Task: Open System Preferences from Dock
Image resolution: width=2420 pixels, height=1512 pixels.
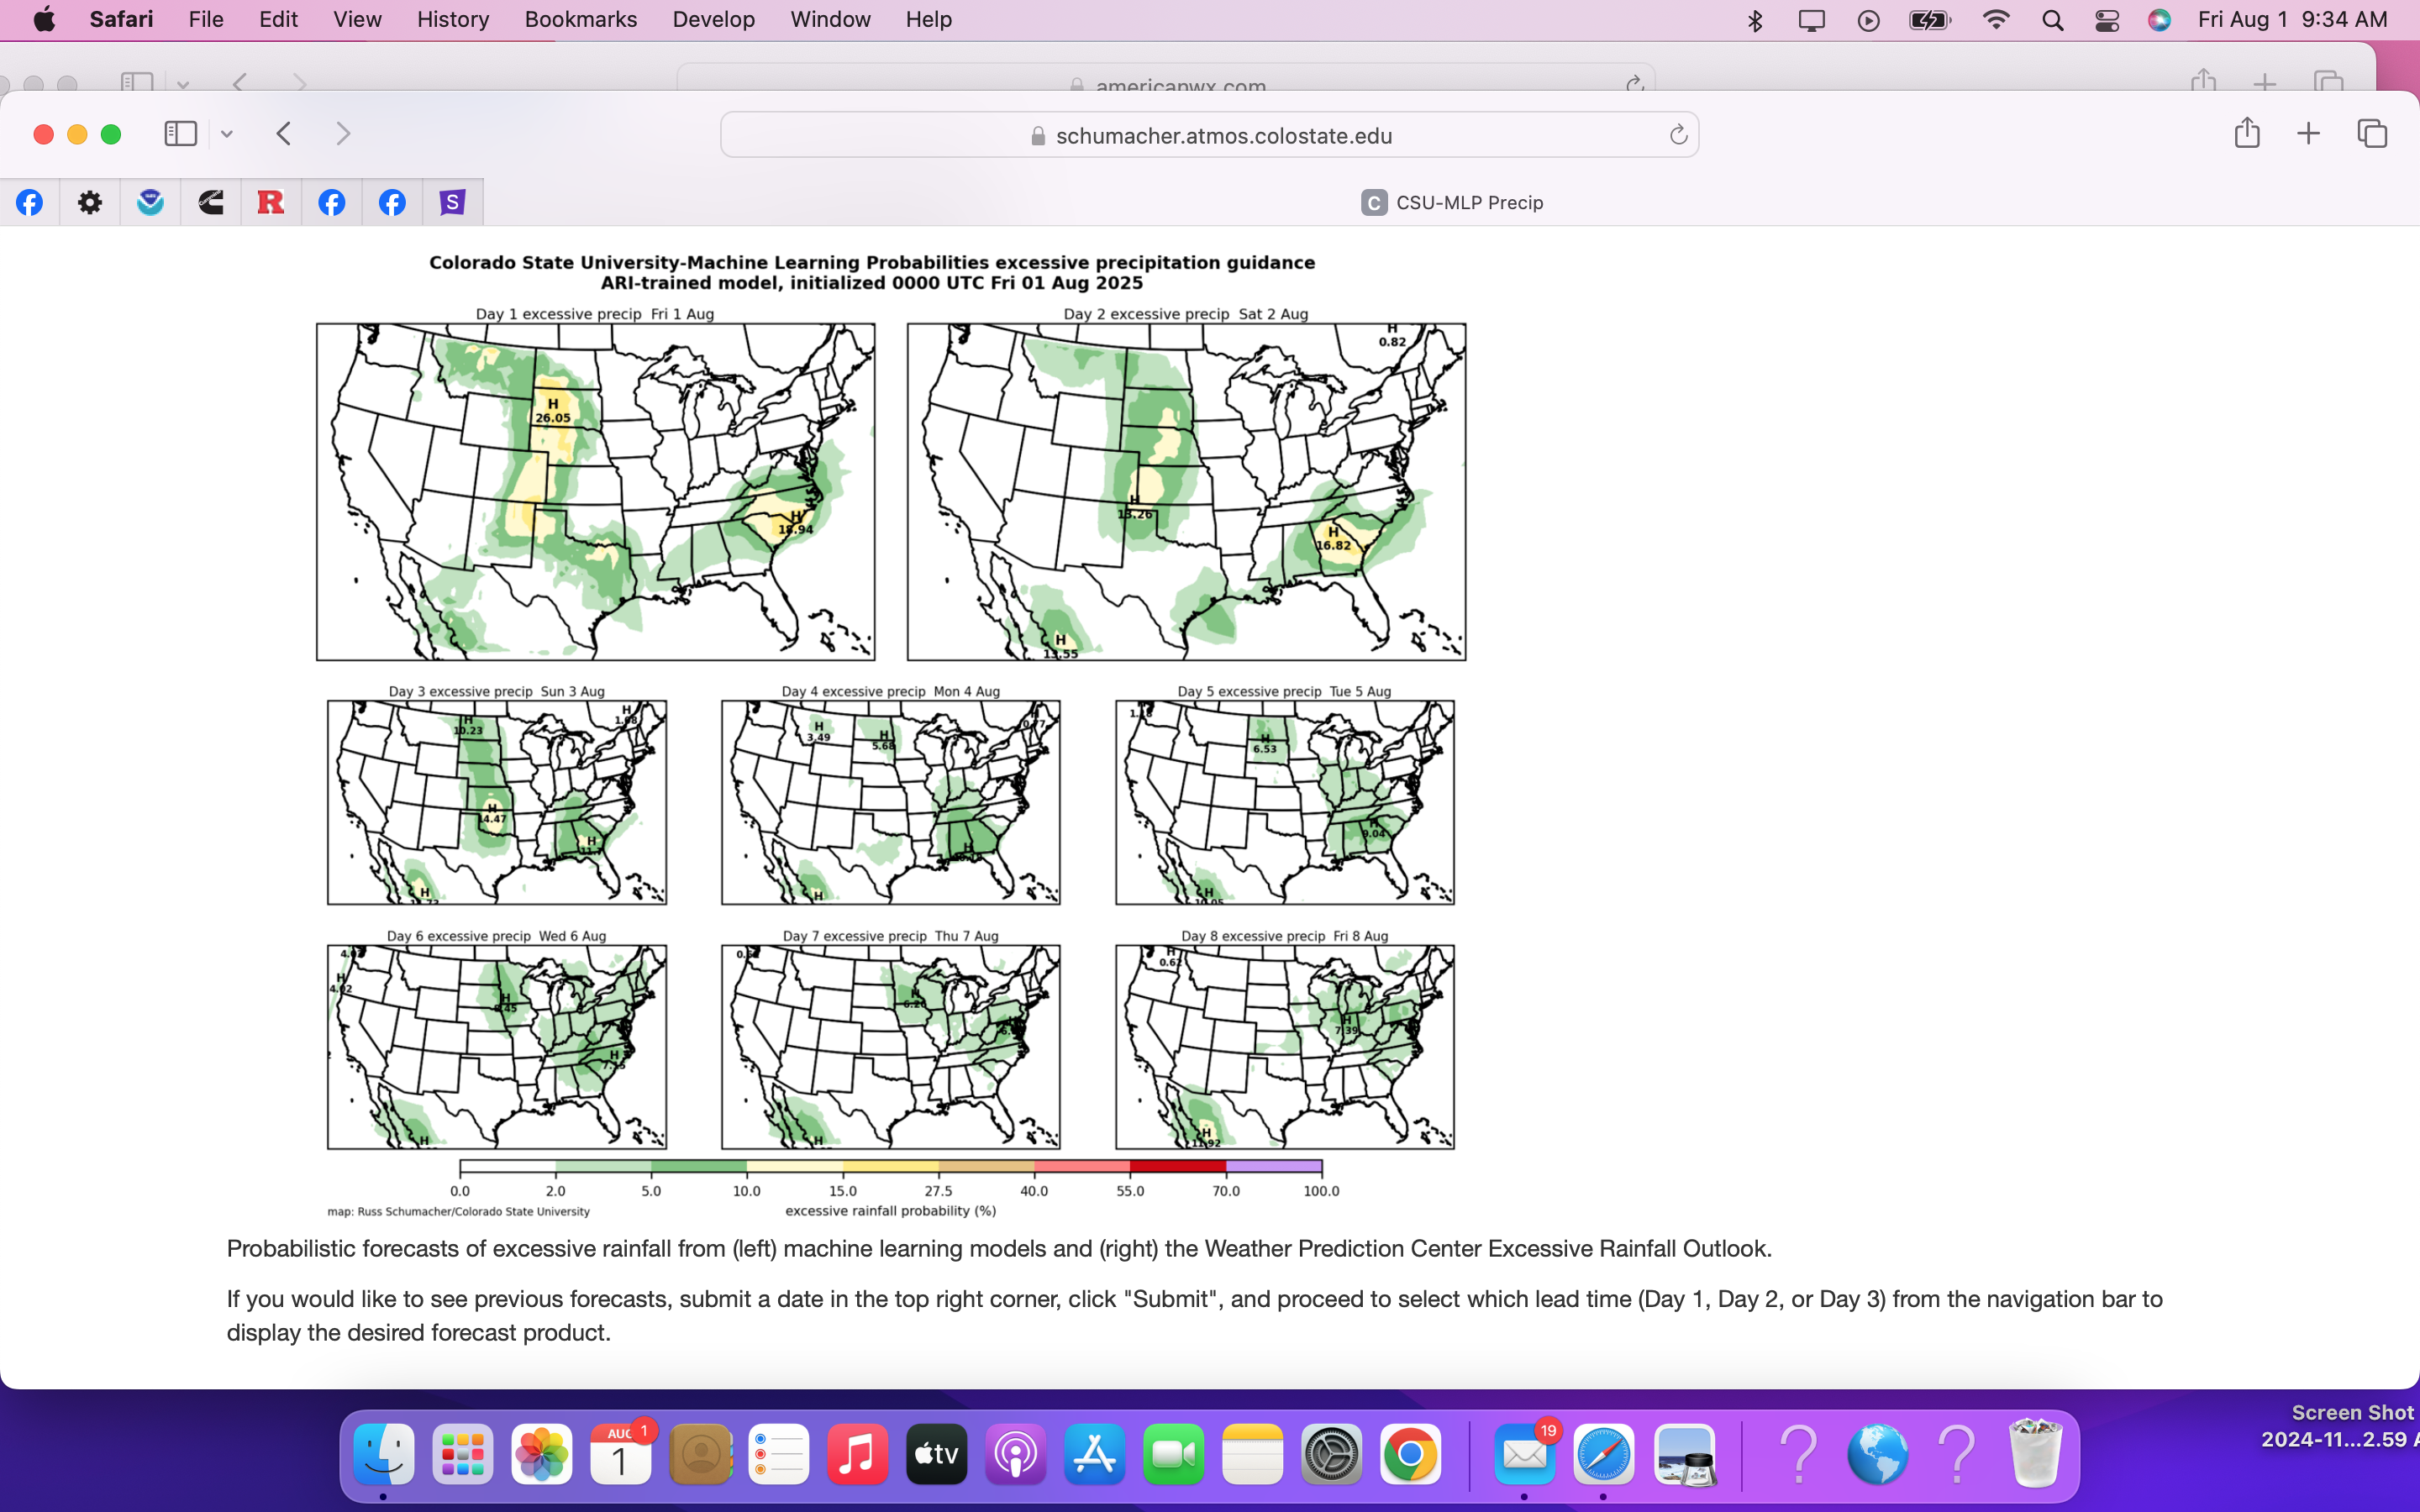Action: pyautogui.click(x=1331, y=1453)
